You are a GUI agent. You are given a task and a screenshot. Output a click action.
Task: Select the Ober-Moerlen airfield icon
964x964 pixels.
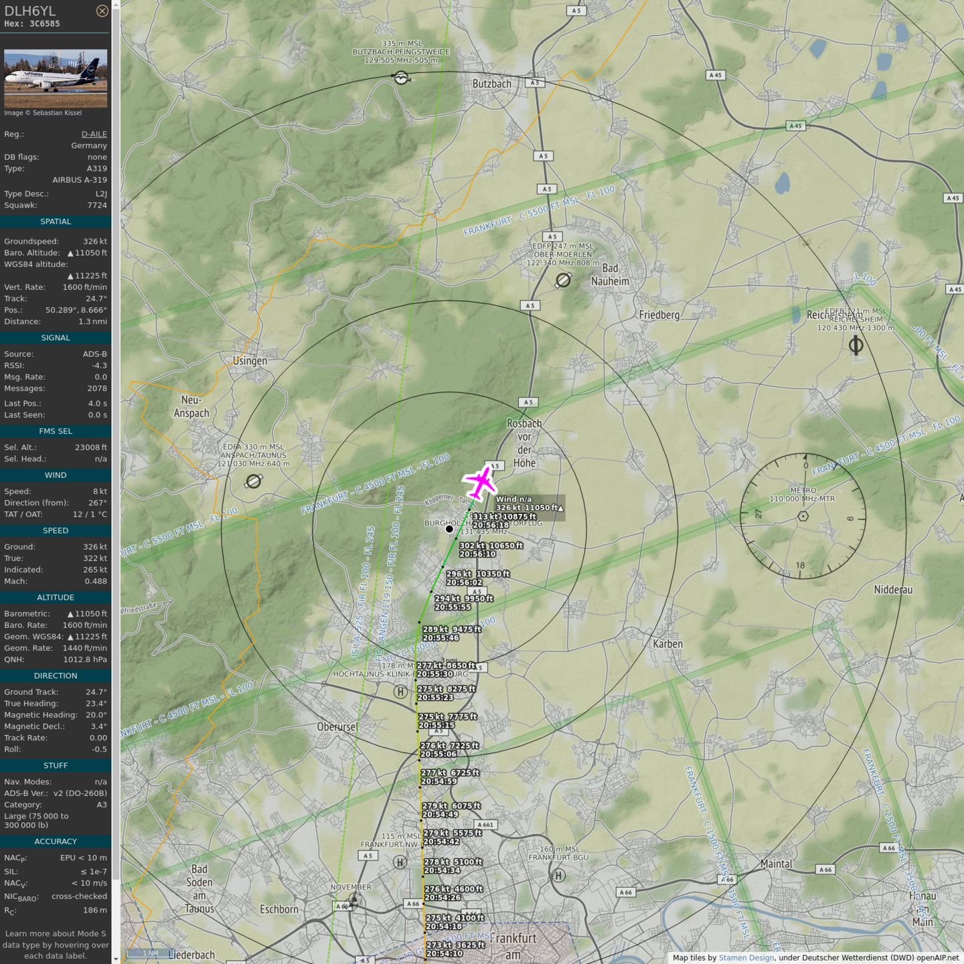click(x=563, y=280)
